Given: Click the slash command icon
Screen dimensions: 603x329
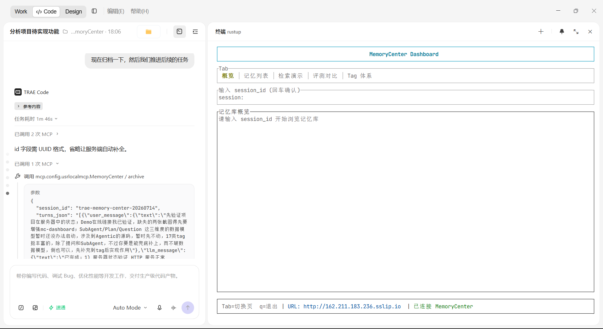Looking at the screenshot, I should (x=21, y=308).
